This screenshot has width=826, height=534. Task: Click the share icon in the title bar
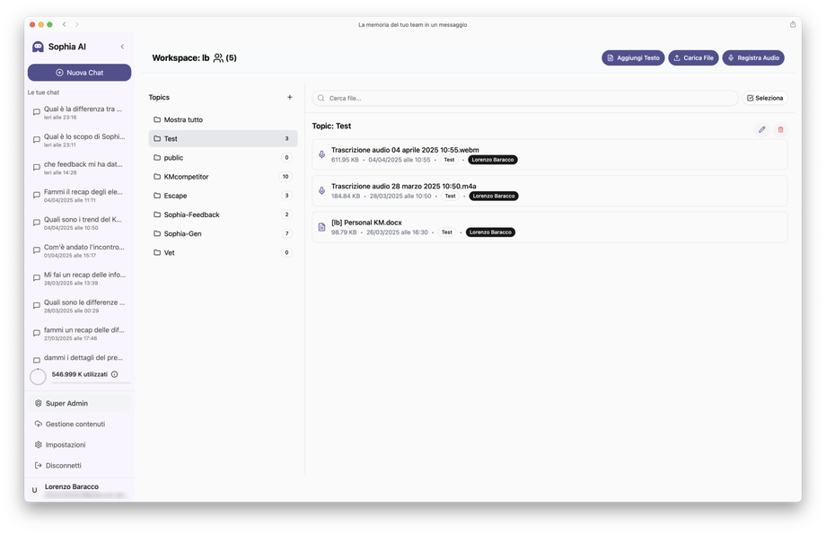(792, 24)
